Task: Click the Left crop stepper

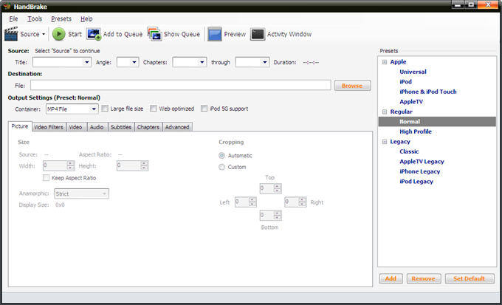Action: (x=246, y=202)
